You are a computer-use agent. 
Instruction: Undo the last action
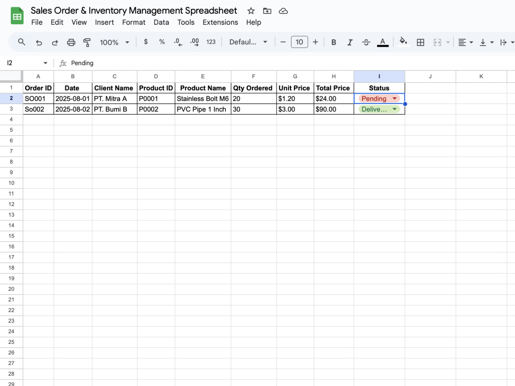tap(39, 42)
